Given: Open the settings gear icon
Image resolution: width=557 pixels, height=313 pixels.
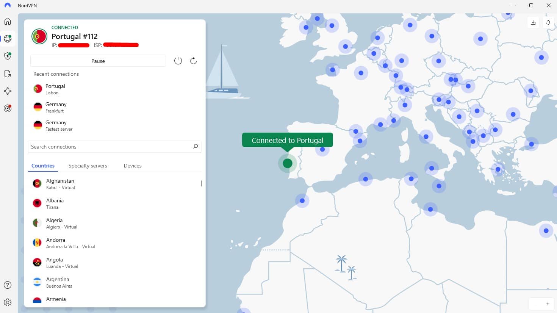Looking at the screenshot, I should [x=8, y=302].
